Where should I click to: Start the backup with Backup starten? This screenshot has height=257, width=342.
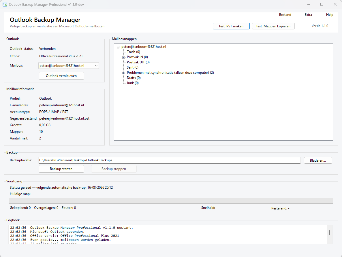coord(61,169)
